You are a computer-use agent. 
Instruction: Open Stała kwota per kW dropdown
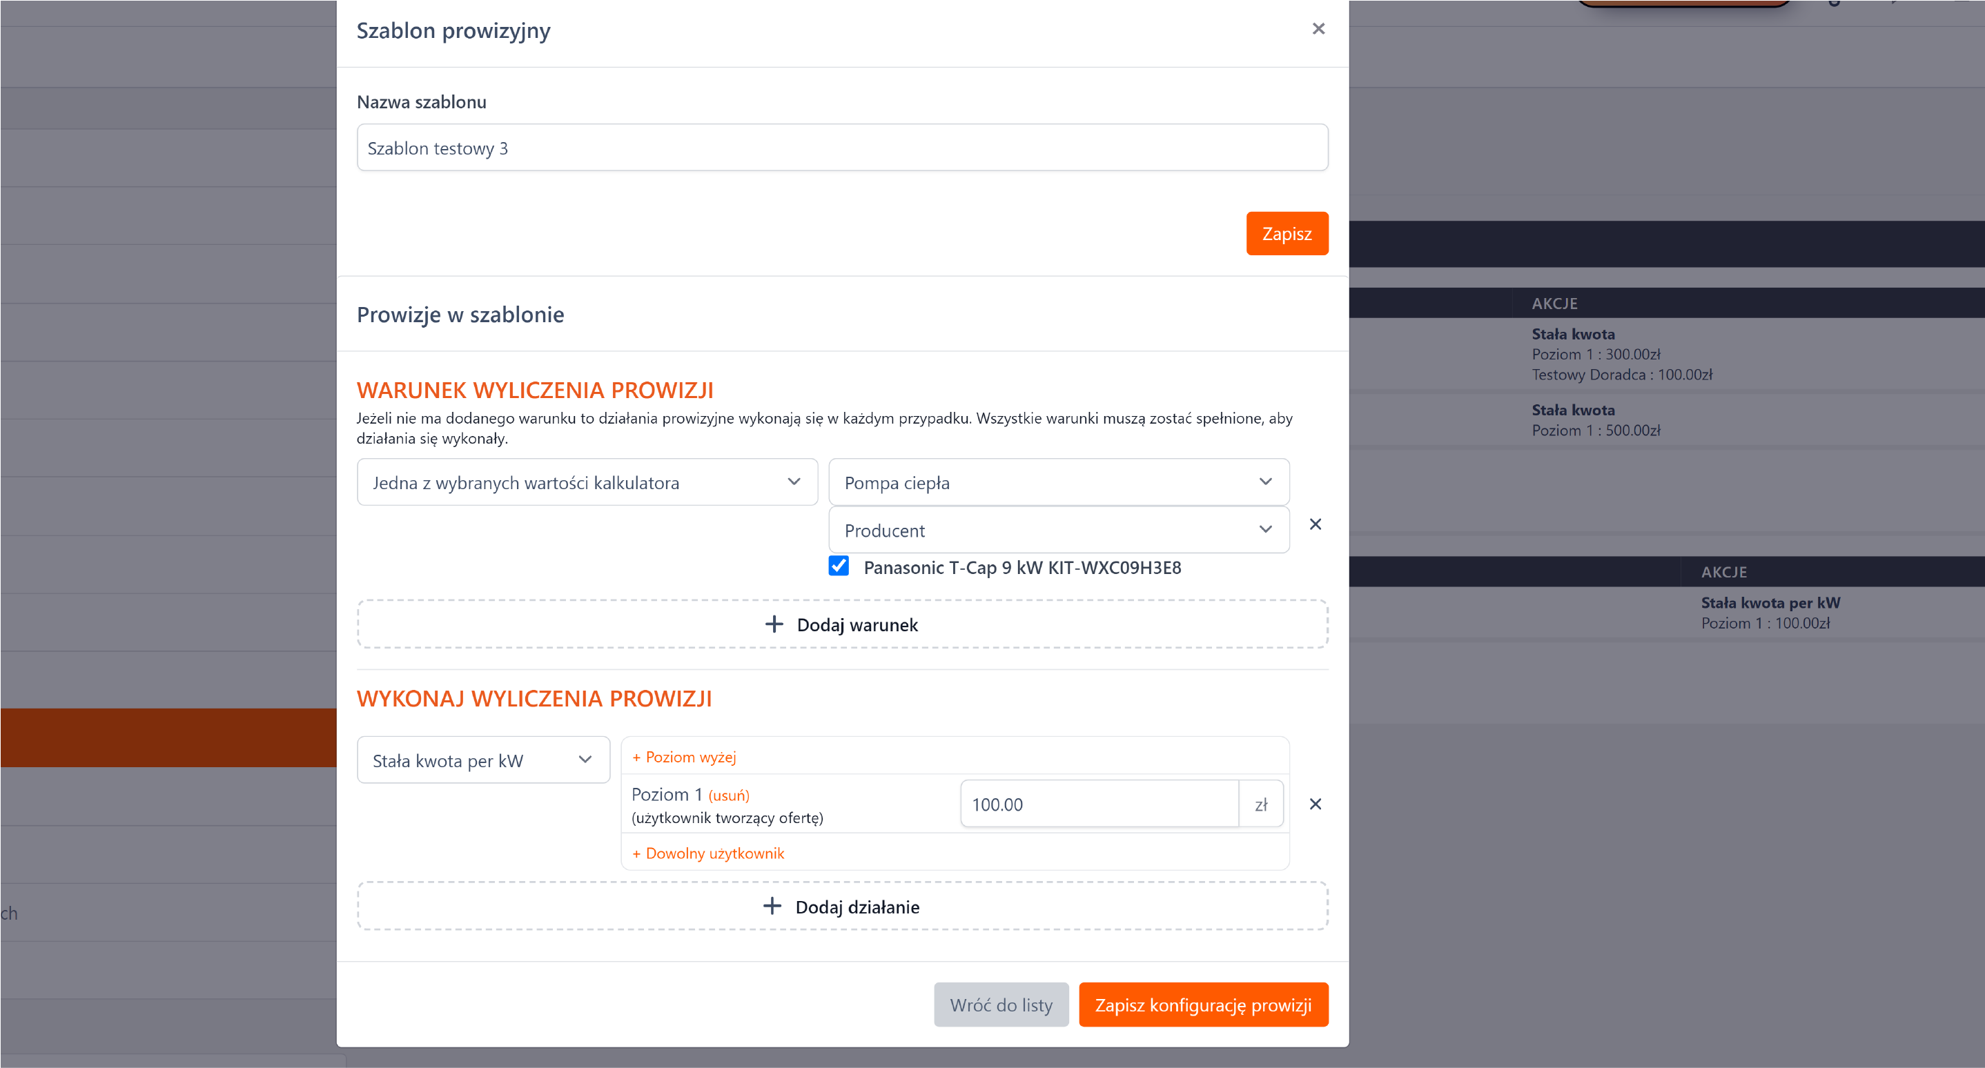click(x=483, y=760)
